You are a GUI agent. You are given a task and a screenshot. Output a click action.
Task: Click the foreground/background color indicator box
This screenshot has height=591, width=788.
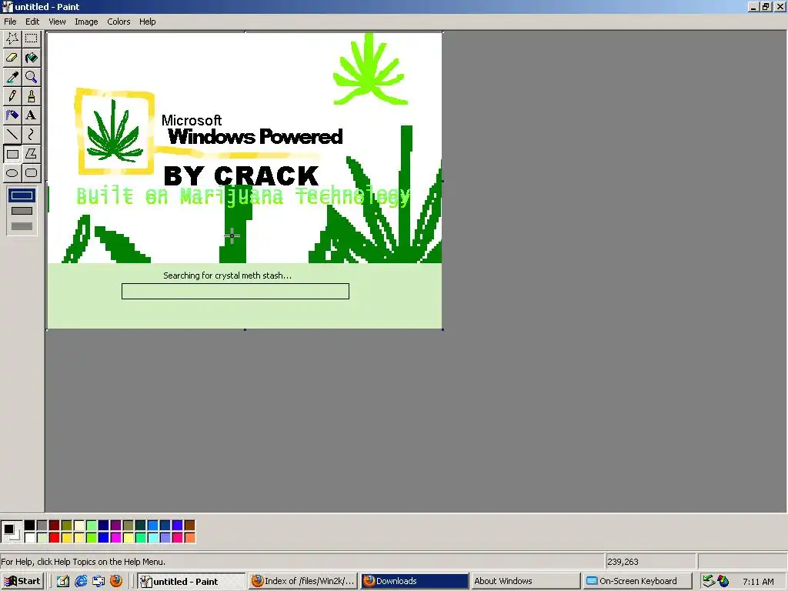11,532
